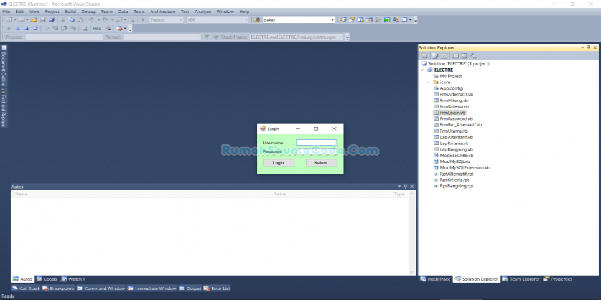The image size is (601, 300).
Task: Select RptRangking.rpt in Solution Explorer
Action: coord(457,186)
